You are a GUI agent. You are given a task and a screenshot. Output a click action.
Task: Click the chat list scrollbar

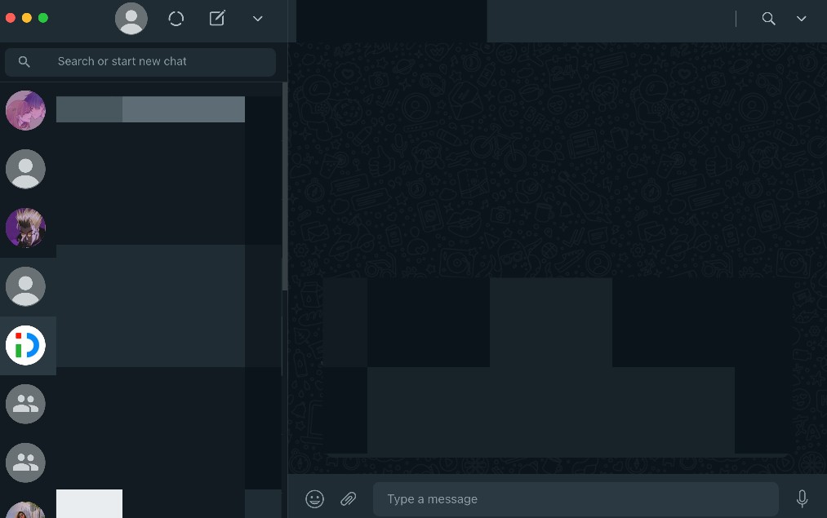point(285,185)
